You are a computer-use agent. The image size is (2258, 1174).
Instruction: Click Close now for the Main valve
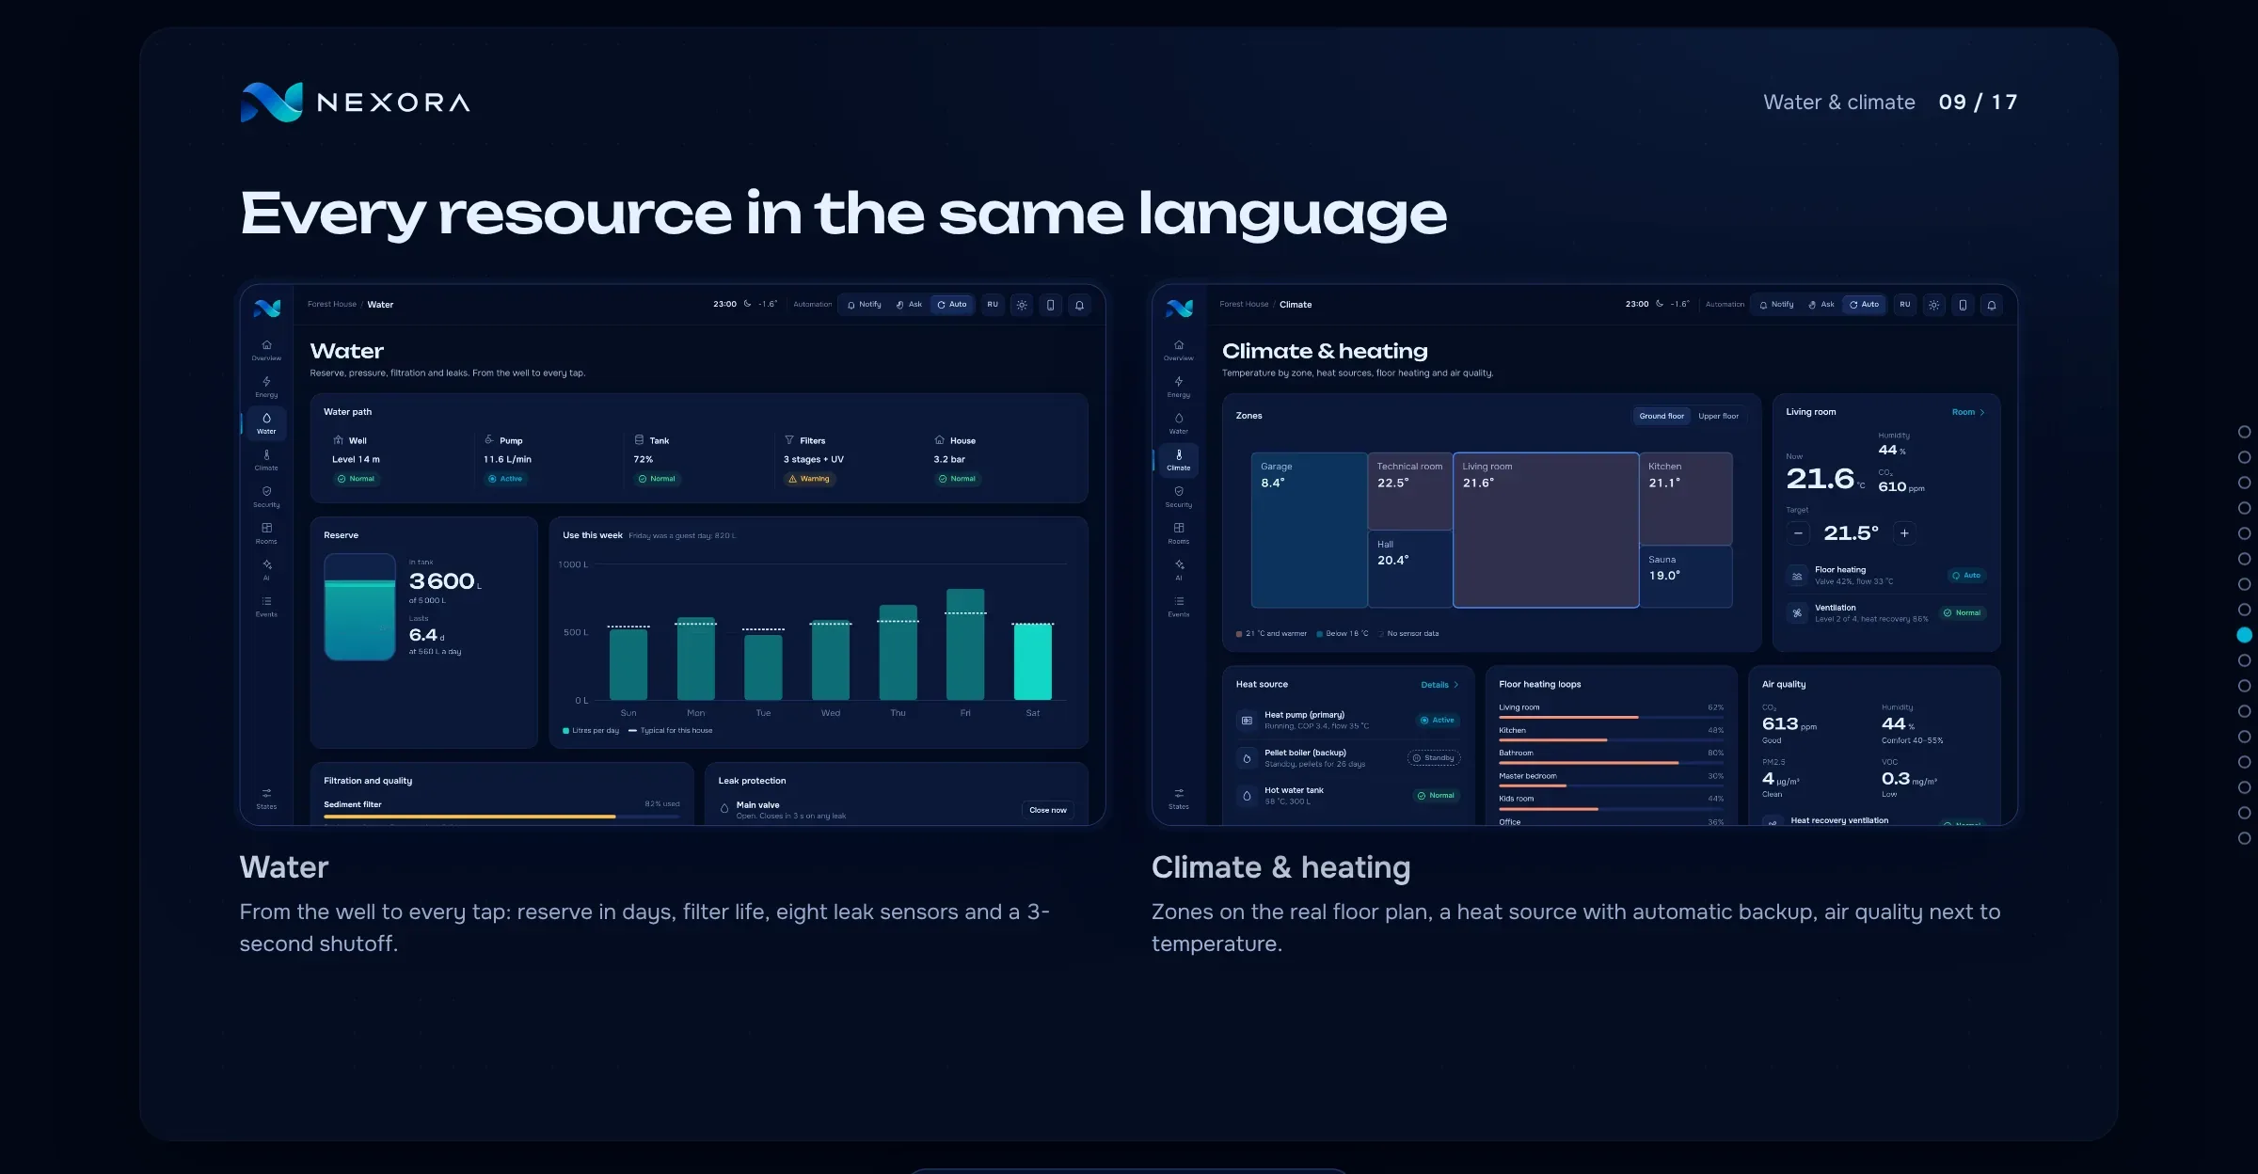[1048, 810]
